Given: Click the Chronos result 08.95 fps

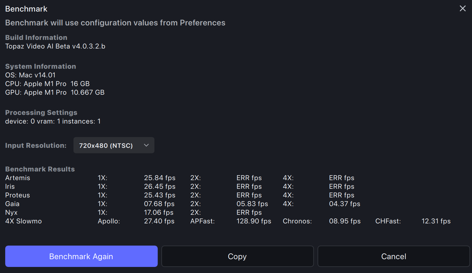Looking at the screenshot, I should pos(345,221).
